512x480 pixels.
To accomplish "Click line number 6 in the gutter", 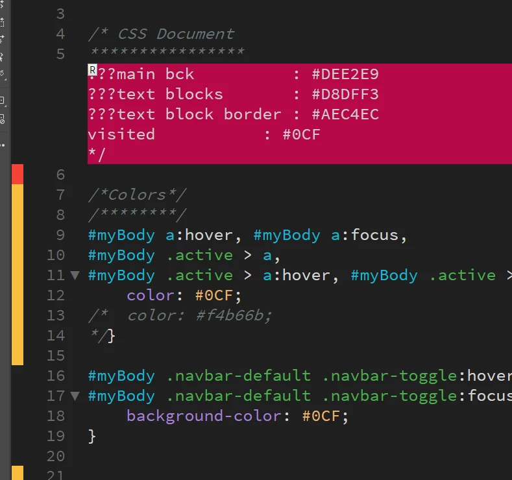I will coord(60,175).
